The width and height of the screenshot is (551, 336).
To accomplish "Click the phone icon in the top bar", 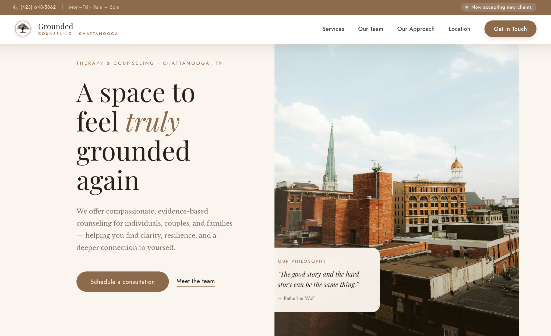I will 15,7.
